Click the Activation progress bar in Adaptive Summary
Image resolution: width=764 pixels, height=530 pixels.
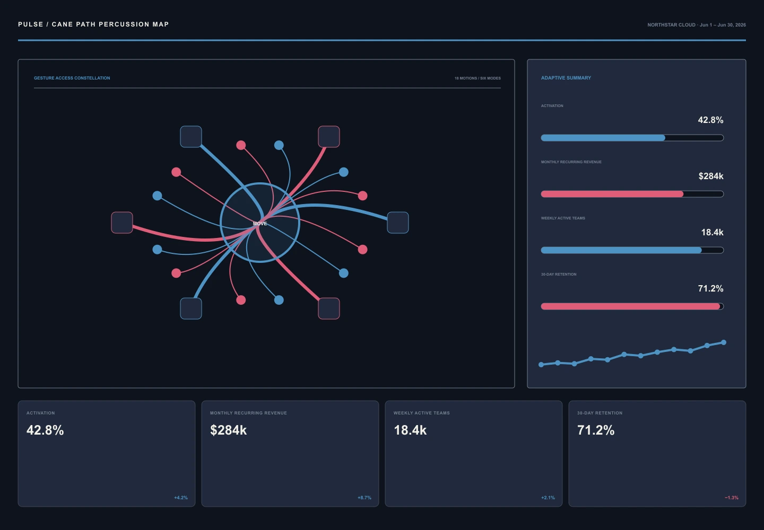(632, 138)
